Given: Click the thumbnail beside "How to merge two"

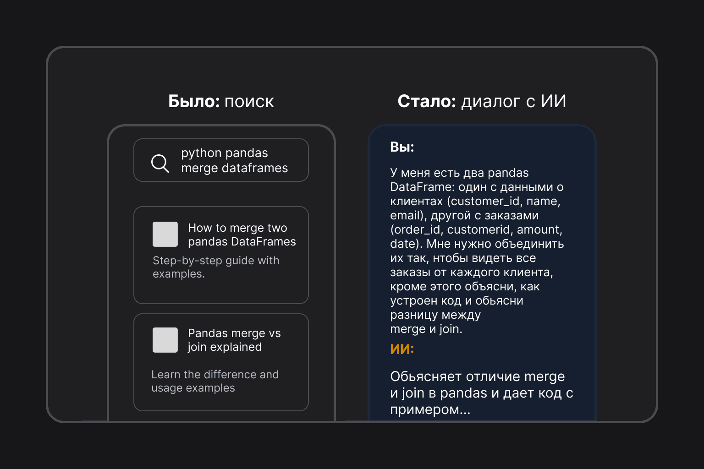Looking at the screenshot, I should 165,234.
